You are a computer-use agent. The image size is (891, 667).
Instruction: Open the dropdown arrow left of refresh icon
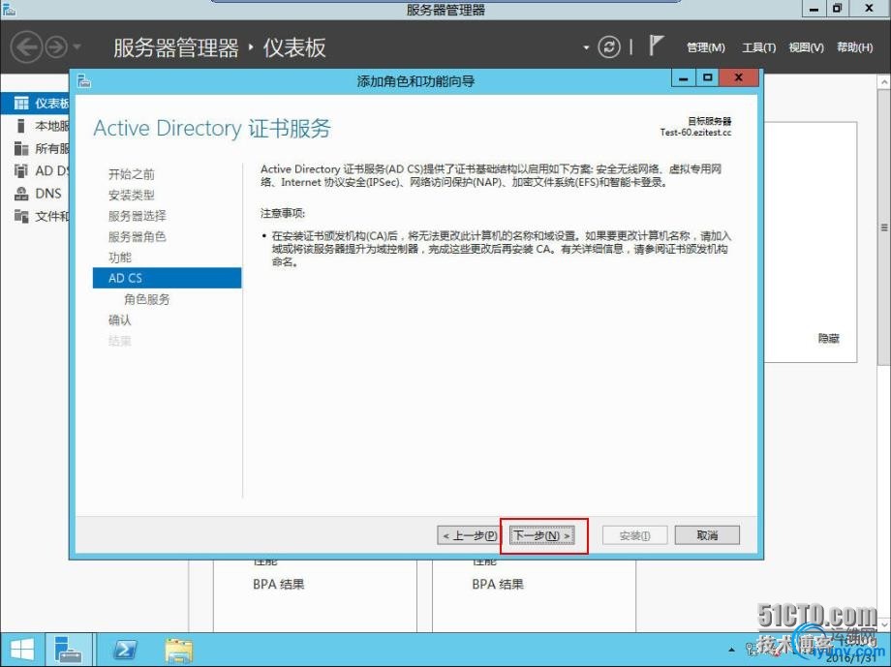(586, 47)
